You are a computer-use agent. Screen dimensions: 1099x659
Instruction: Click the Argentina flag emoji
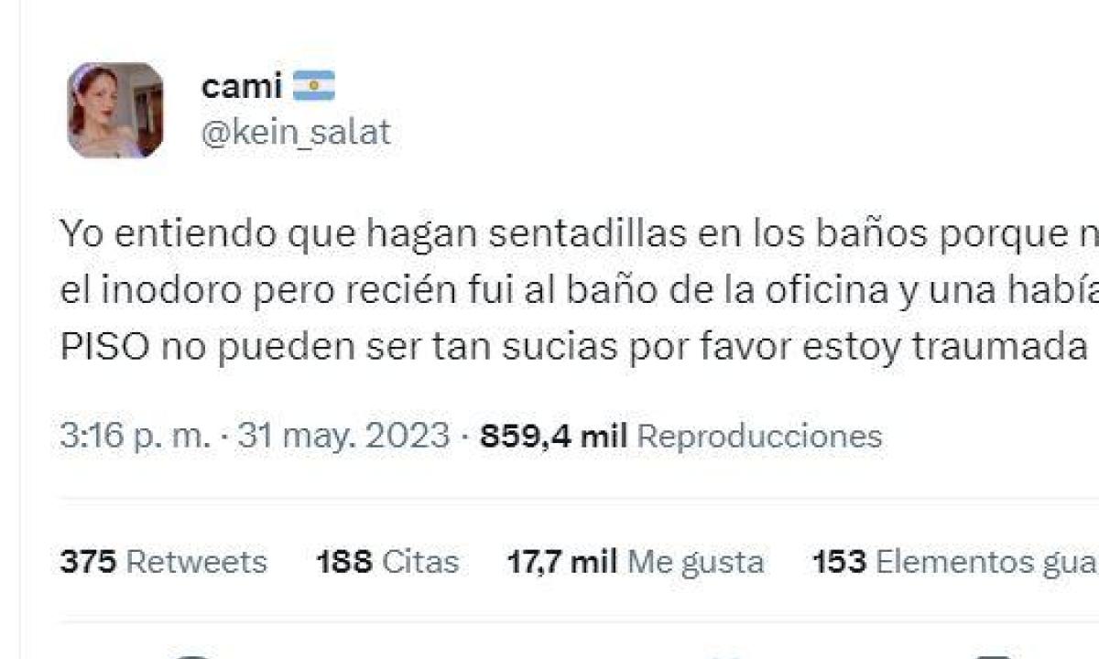(x=314, y=86)
